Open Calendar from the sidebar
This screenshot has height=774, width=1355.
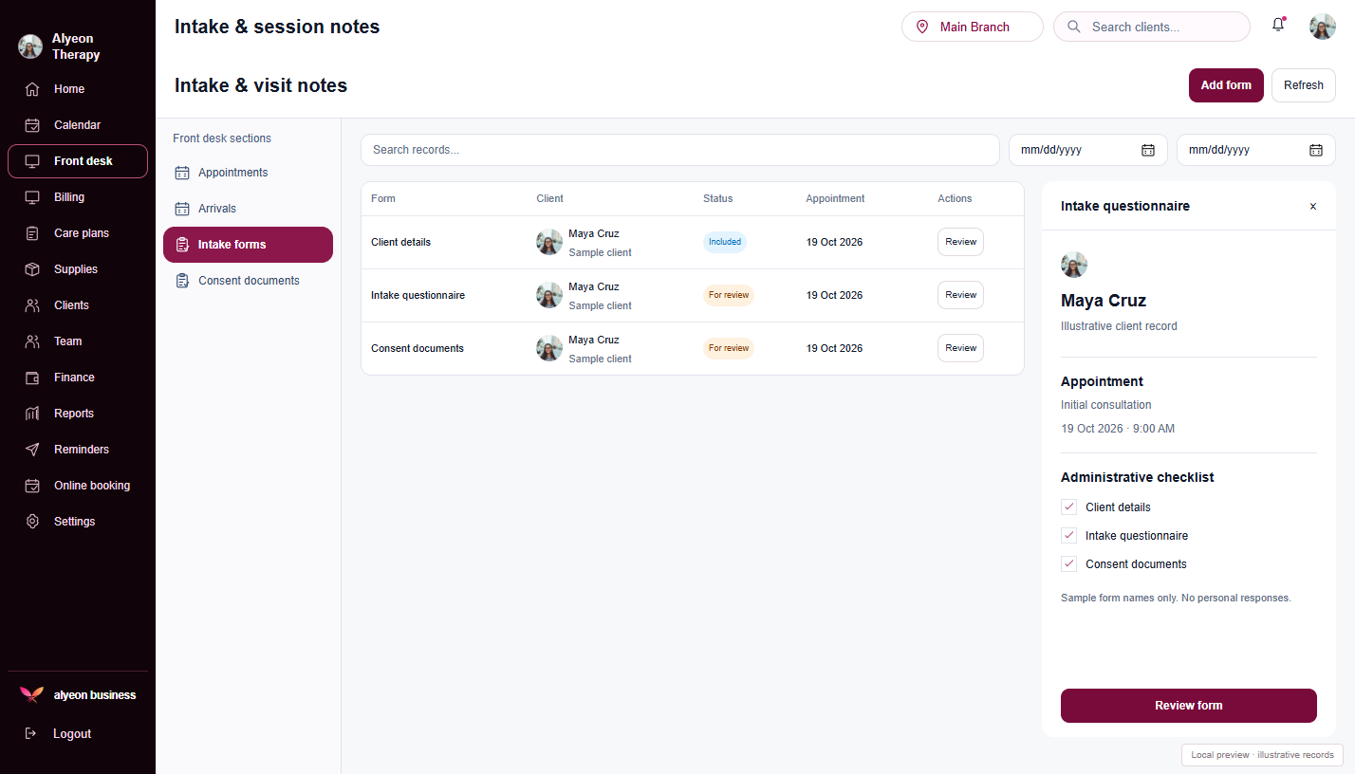pyautogui.click(x=78, y=125)
